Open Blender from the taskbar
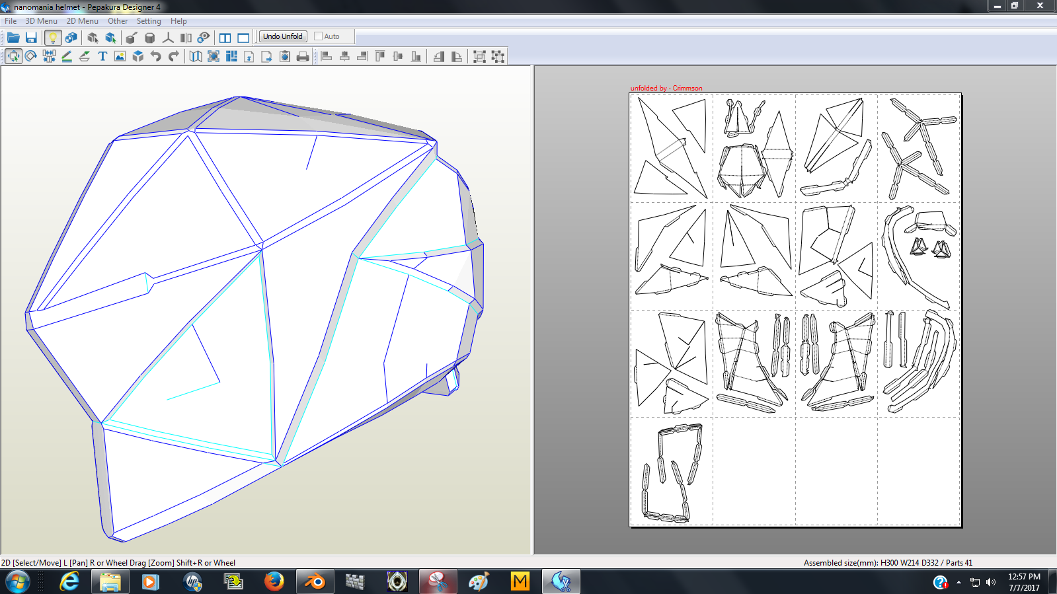This screenshot has height=594, width=1057. [x=315, y=581]
